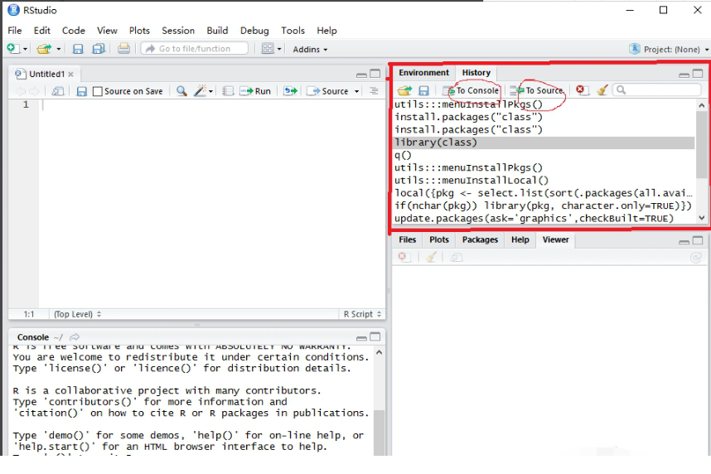
Task: Click the History search field
Action: point(656,90)
